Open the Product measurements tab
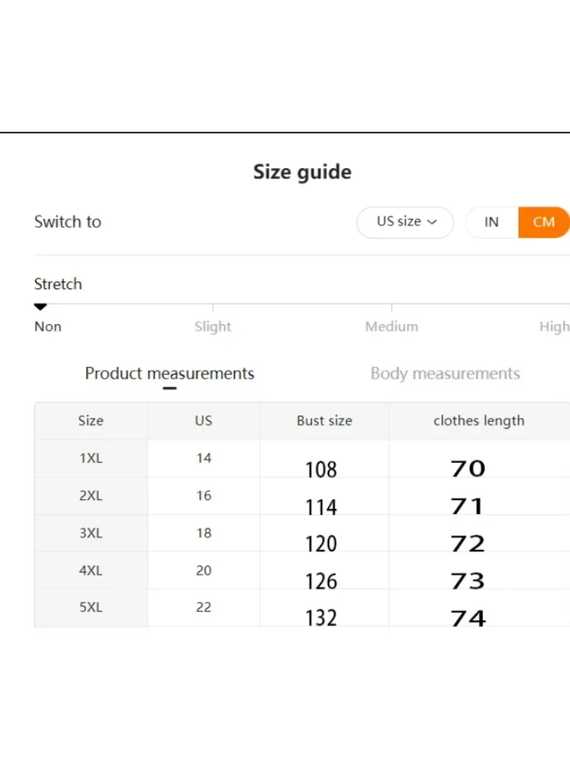The height and width of the screenshot is (760, 570). click(x=170, y=374)
